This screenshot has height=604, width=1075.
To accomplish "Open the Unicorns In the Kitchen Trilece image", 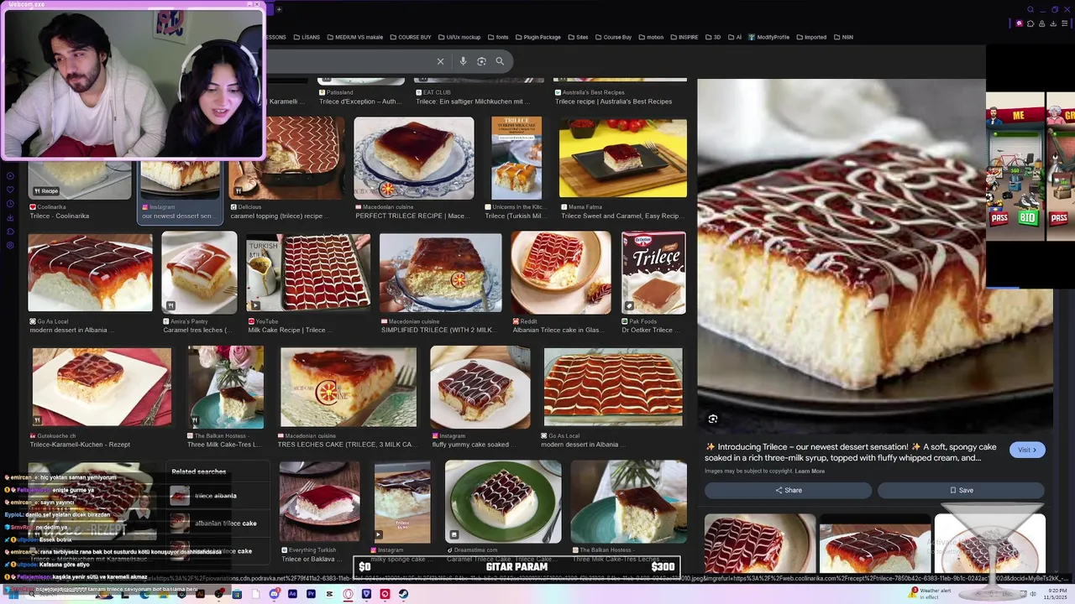I will coord(517,159).
